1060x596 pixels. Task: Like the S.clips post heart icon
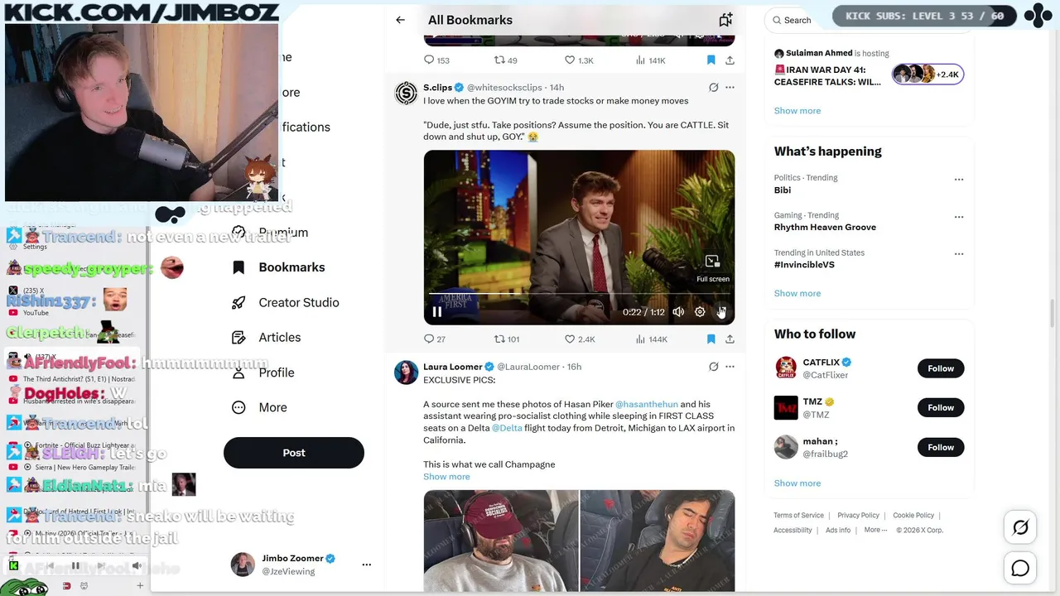(570, 339)
